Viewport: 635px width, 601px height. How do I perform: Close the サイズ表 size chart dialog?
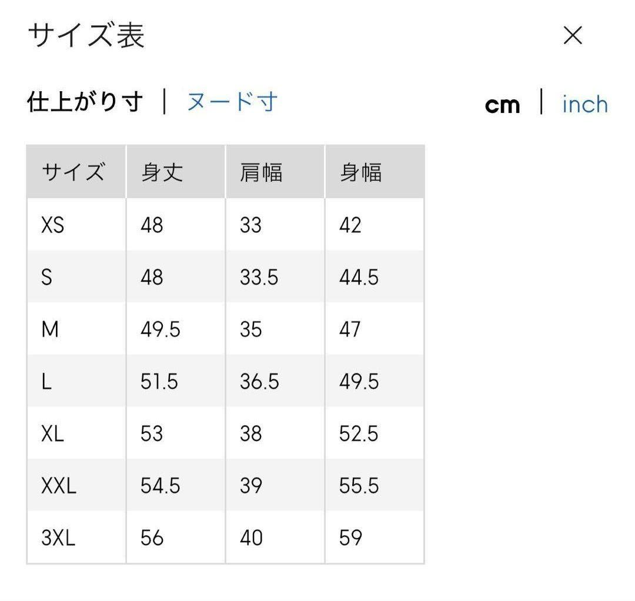click(x=572, y=36)
